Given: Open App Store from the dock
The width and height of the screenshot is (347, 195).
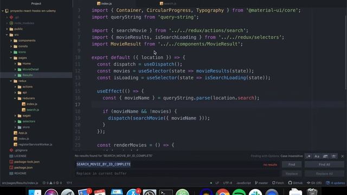Looking at the screenshot, I should click(133, 192).
